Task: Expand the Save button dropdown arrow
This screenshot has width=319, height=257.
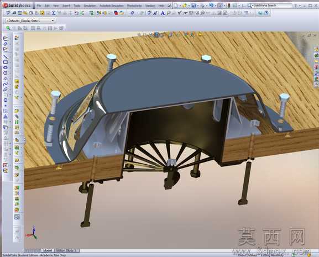Action: (x=198, y=6)
